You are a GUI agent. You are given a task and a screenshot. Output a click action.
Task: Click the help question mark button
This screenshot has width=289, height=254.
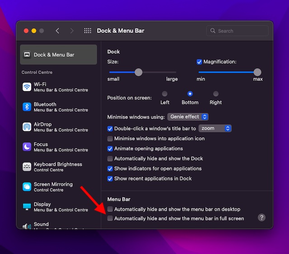coord(261,217)
